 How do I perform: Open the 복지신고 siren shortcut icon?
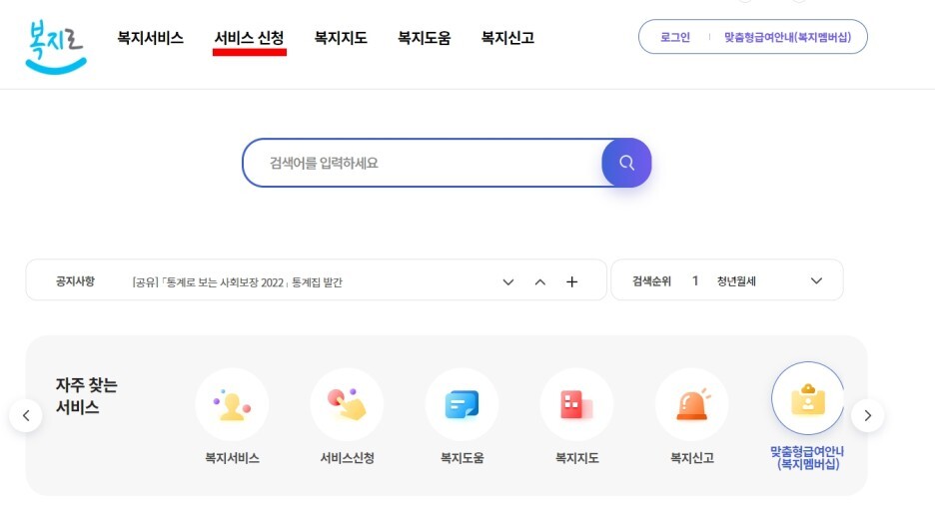point(691,404)
